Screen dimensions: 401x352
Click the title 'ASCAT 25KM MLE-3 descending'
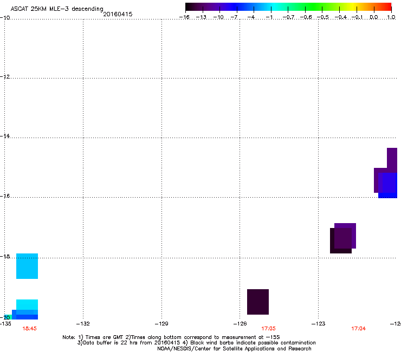point(57,9)
